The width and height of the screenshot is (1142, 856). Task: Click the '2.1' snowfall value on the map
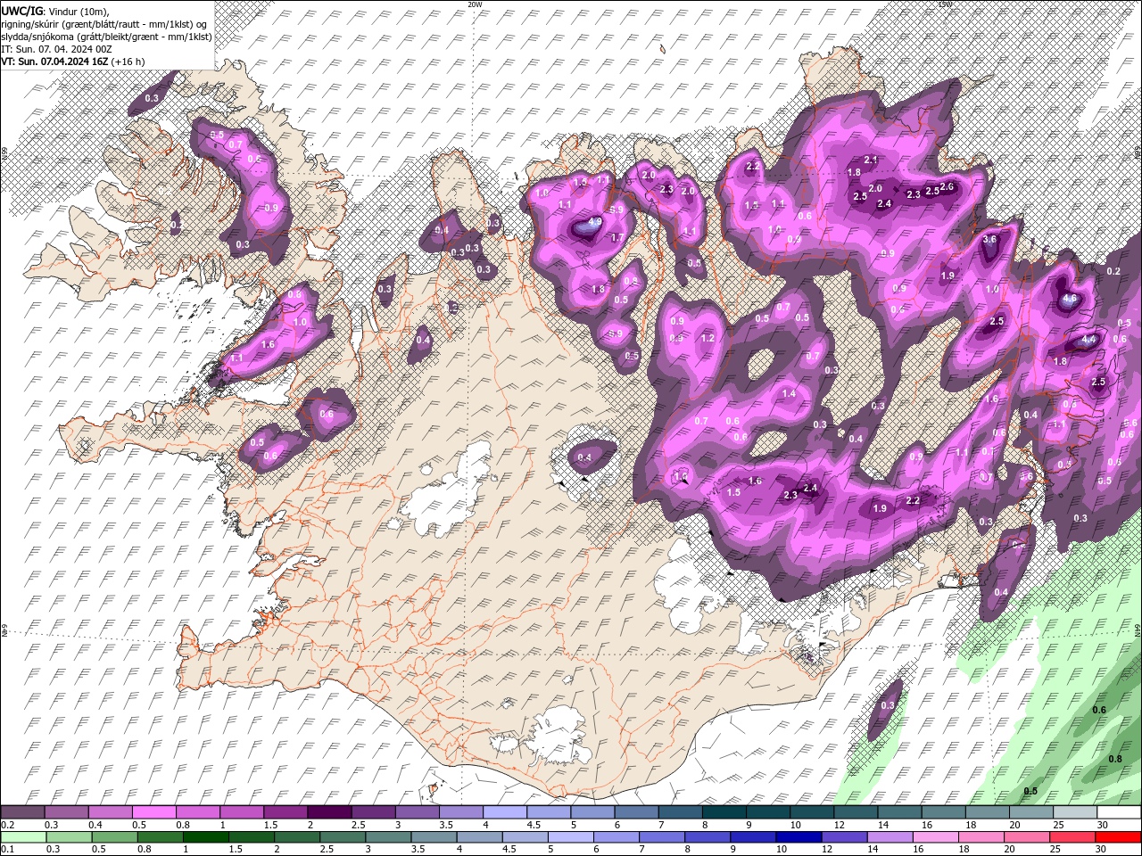click(x=872, y=160)
